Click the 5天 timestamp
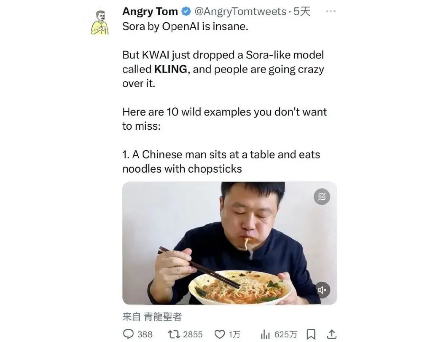The width and height of the screenshot is (425, 342). (302, 11)
